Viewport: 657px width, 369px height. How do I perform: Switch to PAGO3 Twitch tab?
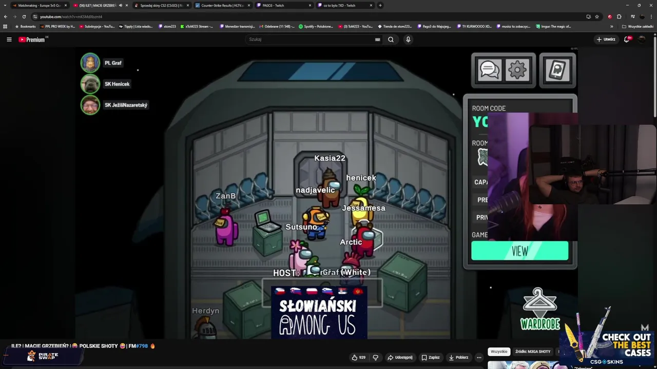283,6
